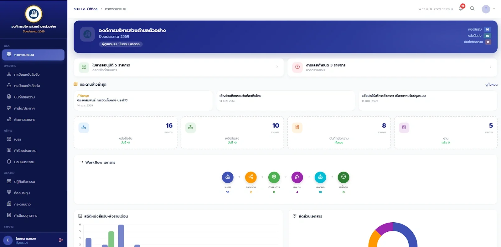Open คำสั่ง/ประกาศ menu item
This screenshot has width=501, height=247.
pyautogui.click(x=33, y=108)
